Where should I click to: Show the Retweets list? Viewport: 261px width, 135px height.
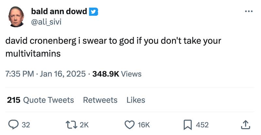click(100, 100)
